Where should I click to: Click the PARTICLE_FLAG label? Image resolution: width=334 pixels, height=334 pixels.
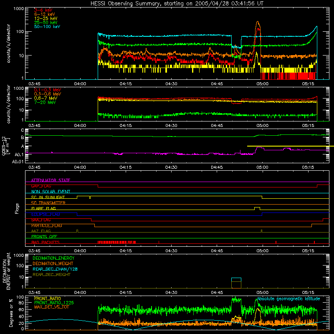coord(47,225)
